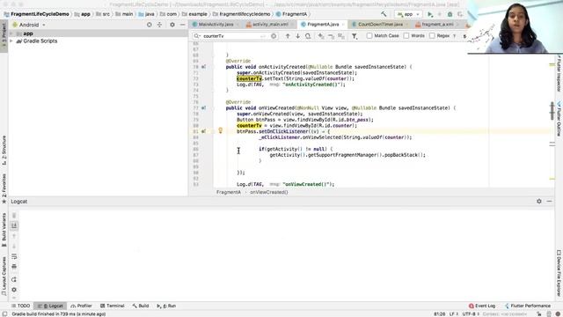Expand the app module tree node
The height and width of the screenshot is (317, 563).
pyautogui.click(x=11, y=33)
